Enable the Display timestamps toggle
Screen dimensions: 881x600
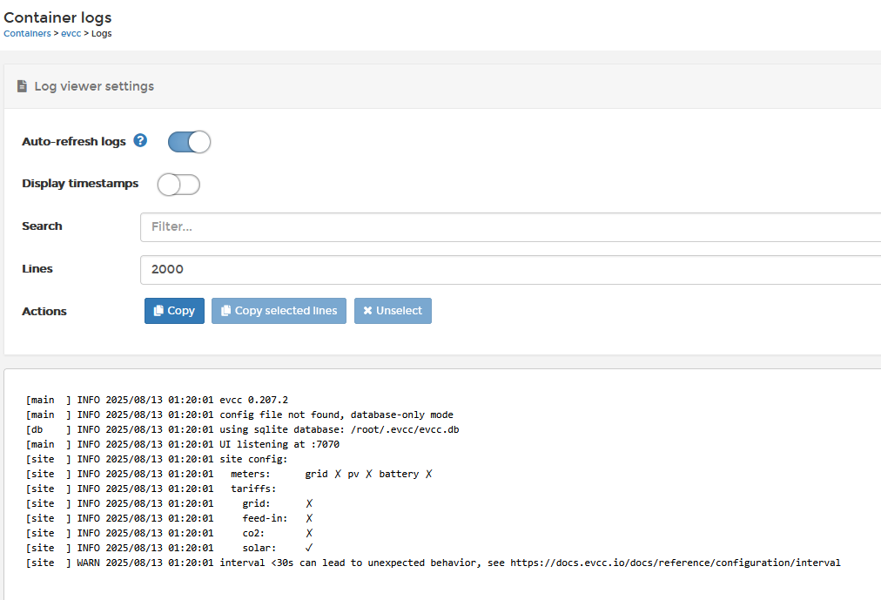click(178, 185)
